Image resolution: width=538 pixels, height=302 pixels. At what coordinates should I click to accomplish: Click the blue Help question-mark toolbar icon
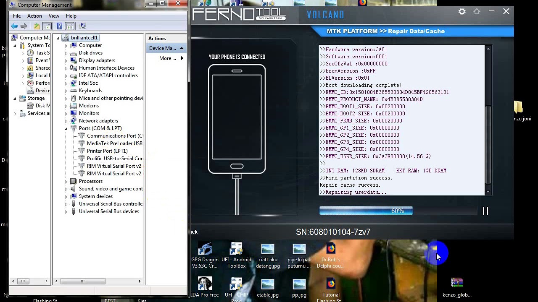pos(59,26)
